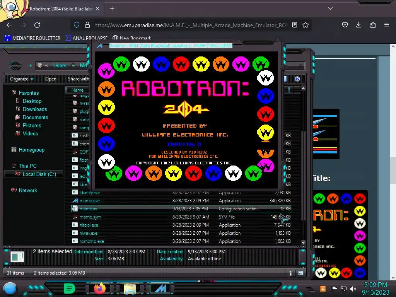This screenshot has width=396, height=297.
Task: Open the Firefox extensions icon
Action: pyautogui.click(x=373, y=25)
